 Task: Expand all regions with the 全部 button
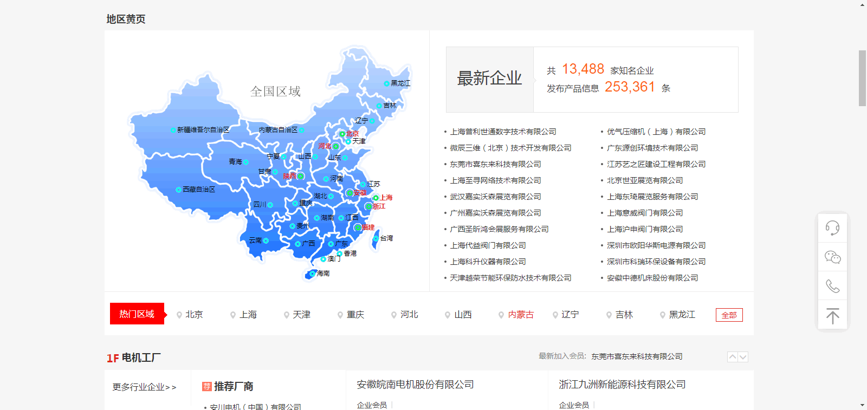point(729,315)
